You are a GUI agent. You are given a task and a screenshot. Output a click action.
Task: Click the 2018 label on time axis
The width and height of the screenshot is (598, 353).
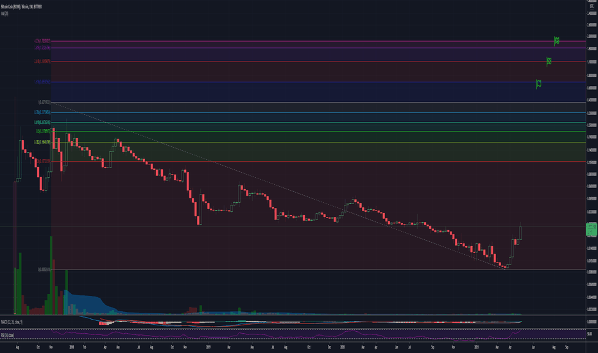pos(72,347)
